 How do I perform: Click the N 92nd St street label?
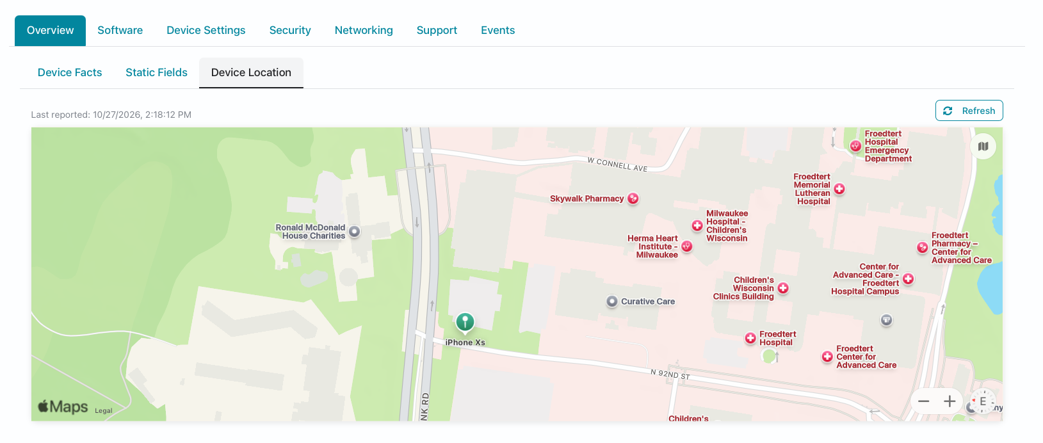pyautogui.click(x=670, y=375)
